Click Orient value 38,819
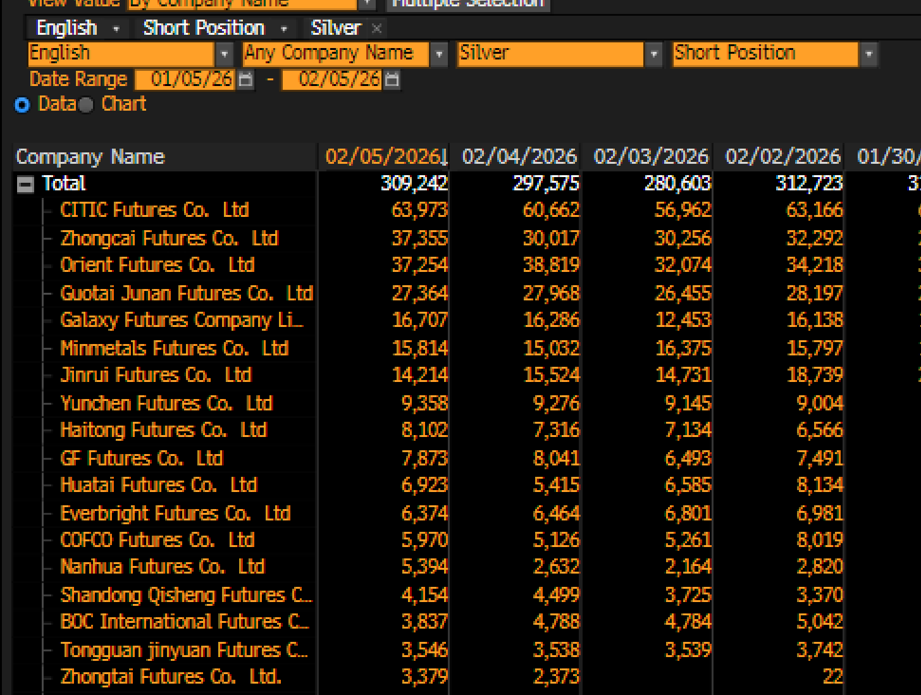This screenshot has height=695, width=921. pos(552,265)
